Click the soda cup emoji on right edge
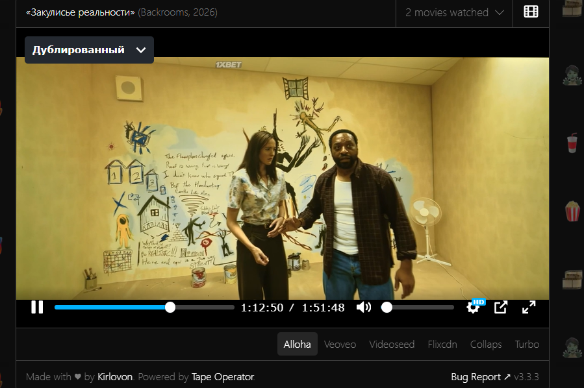 click(x=572, y=144)
